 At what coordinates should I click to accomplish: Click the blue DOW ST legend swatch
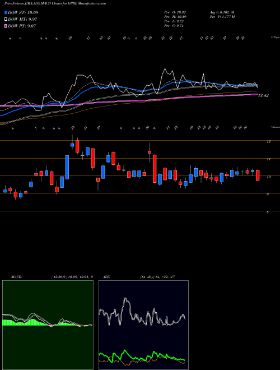[x=6, y=12]
